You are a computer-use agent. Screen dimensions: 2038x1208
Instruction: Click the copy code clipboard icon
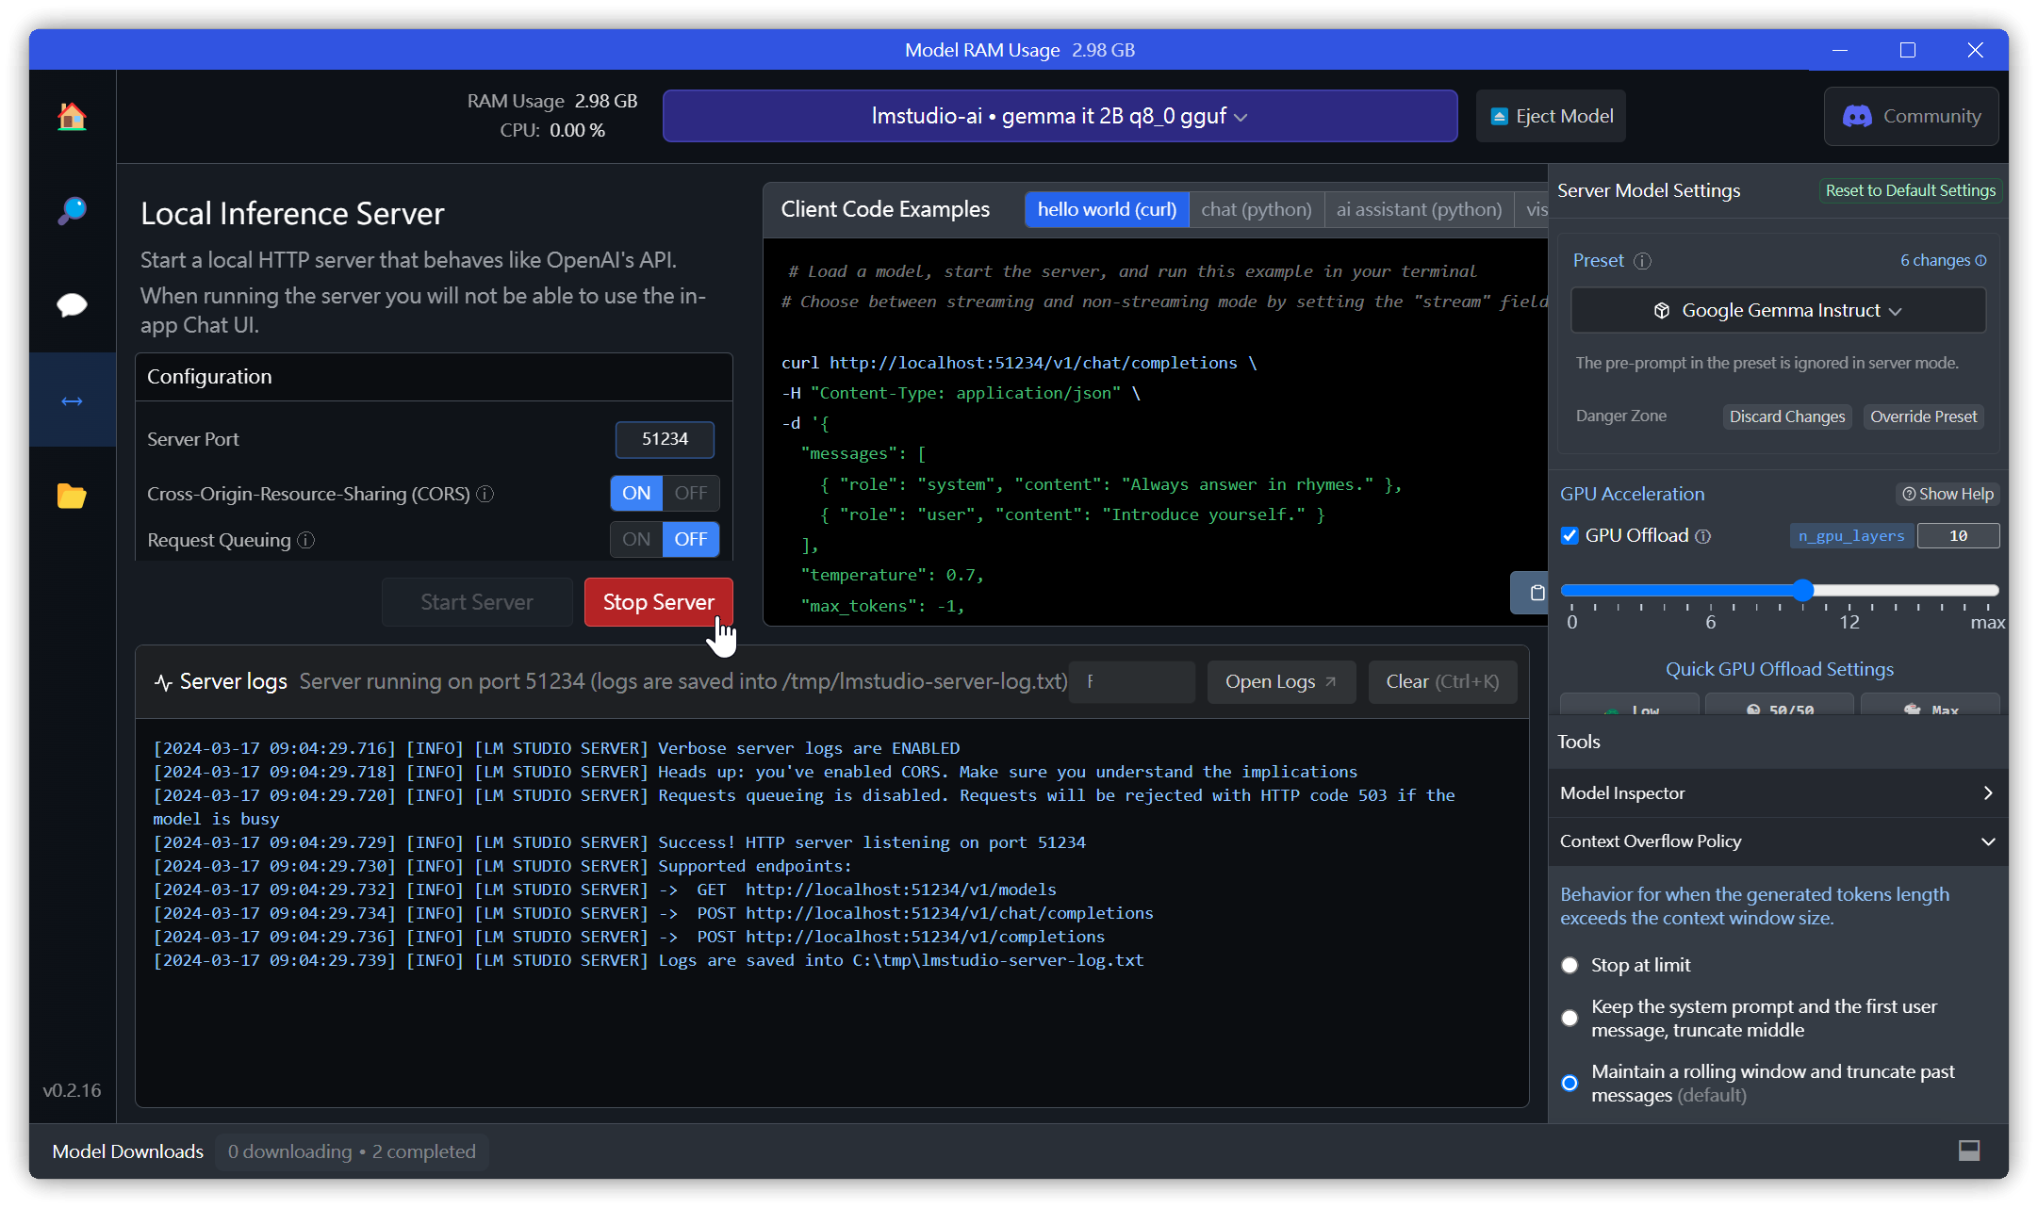pyautogui.click(x=1537, y=593)
